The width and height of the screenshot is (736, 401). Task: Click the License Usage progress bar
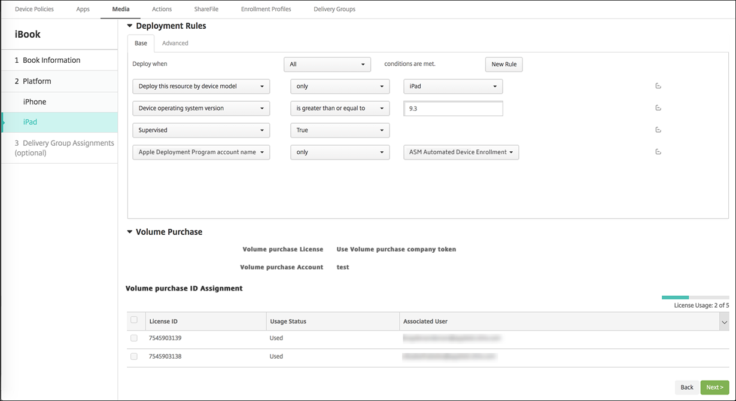tap(695, 297)
